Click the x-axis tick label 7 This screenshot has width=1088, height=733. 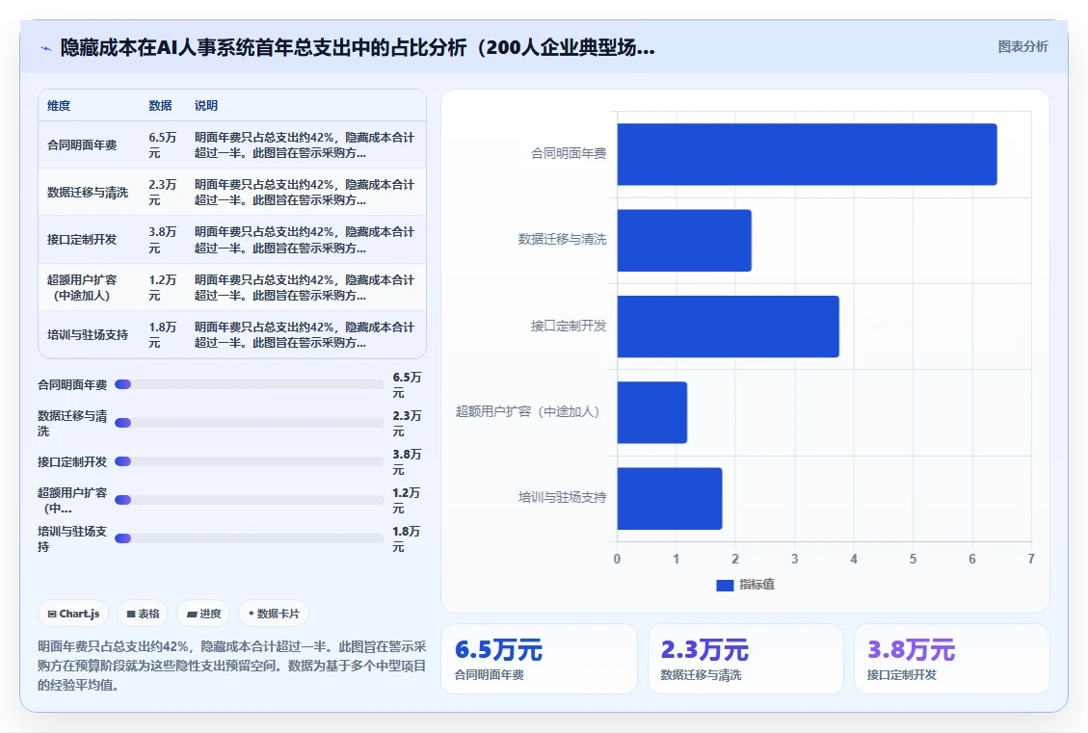[x=1031, y=559]
